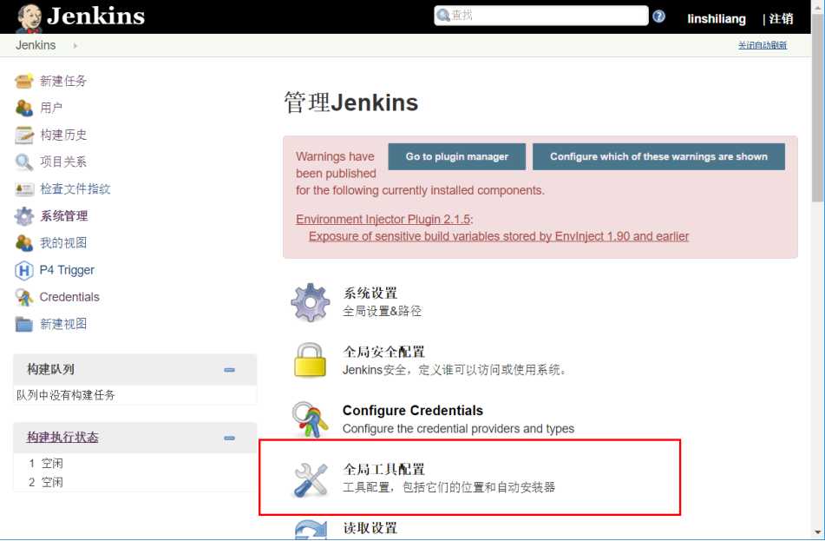The width and height of the screenshot is (825, 541).
Task: Click the scrollbar down arrow
Action: 817,532
